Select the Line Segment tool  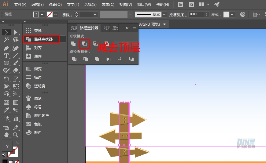pos(16,56)
